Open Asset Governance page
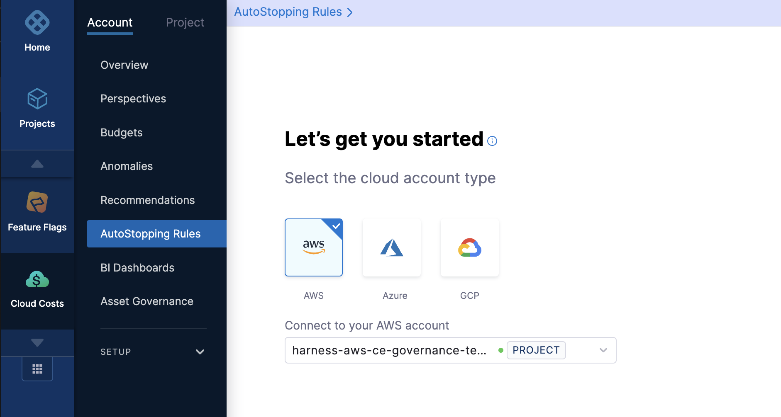The image size is (781, 417). point(147,301)
